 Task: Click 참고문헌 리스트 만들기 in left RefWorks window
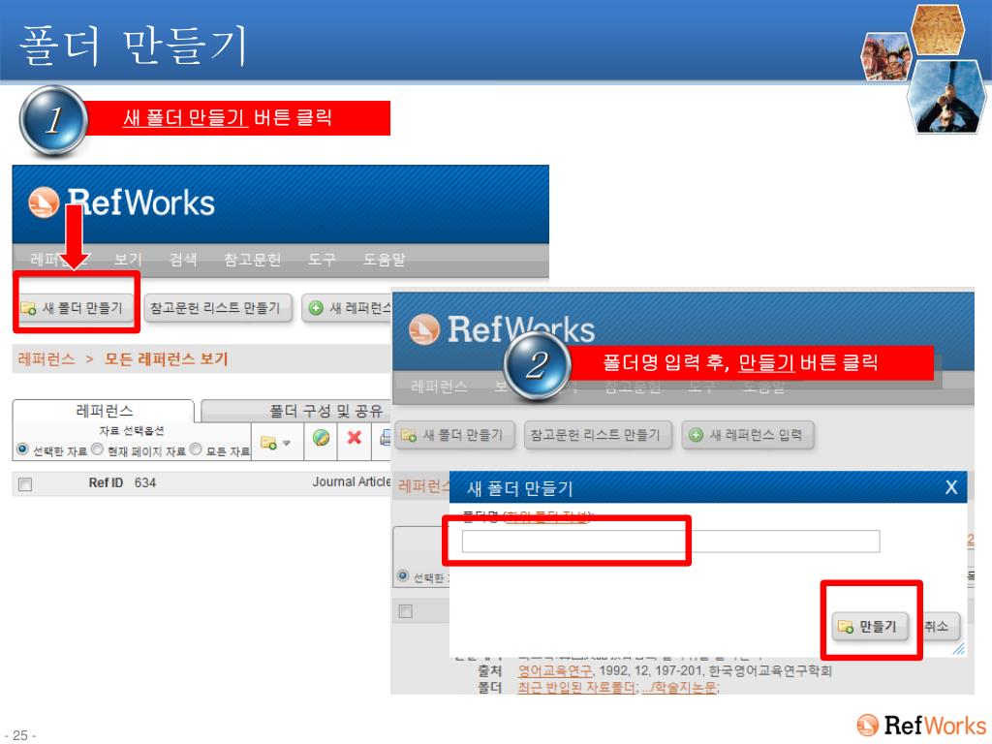pyautogui.click(x=218, y=308)
